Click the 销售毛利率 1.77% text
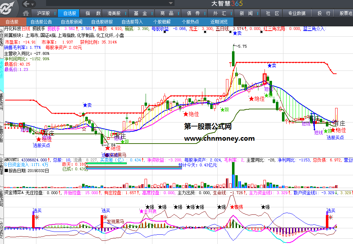Viewport: 353px width, 244px height. (22, 47)
